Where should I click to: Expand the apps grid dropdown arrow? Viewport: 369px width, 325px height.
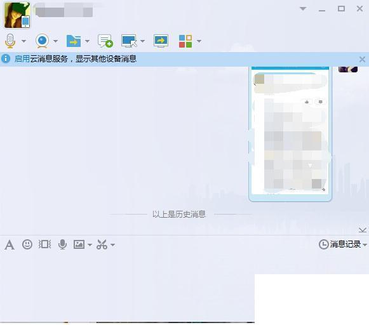[x=199, y=41]
